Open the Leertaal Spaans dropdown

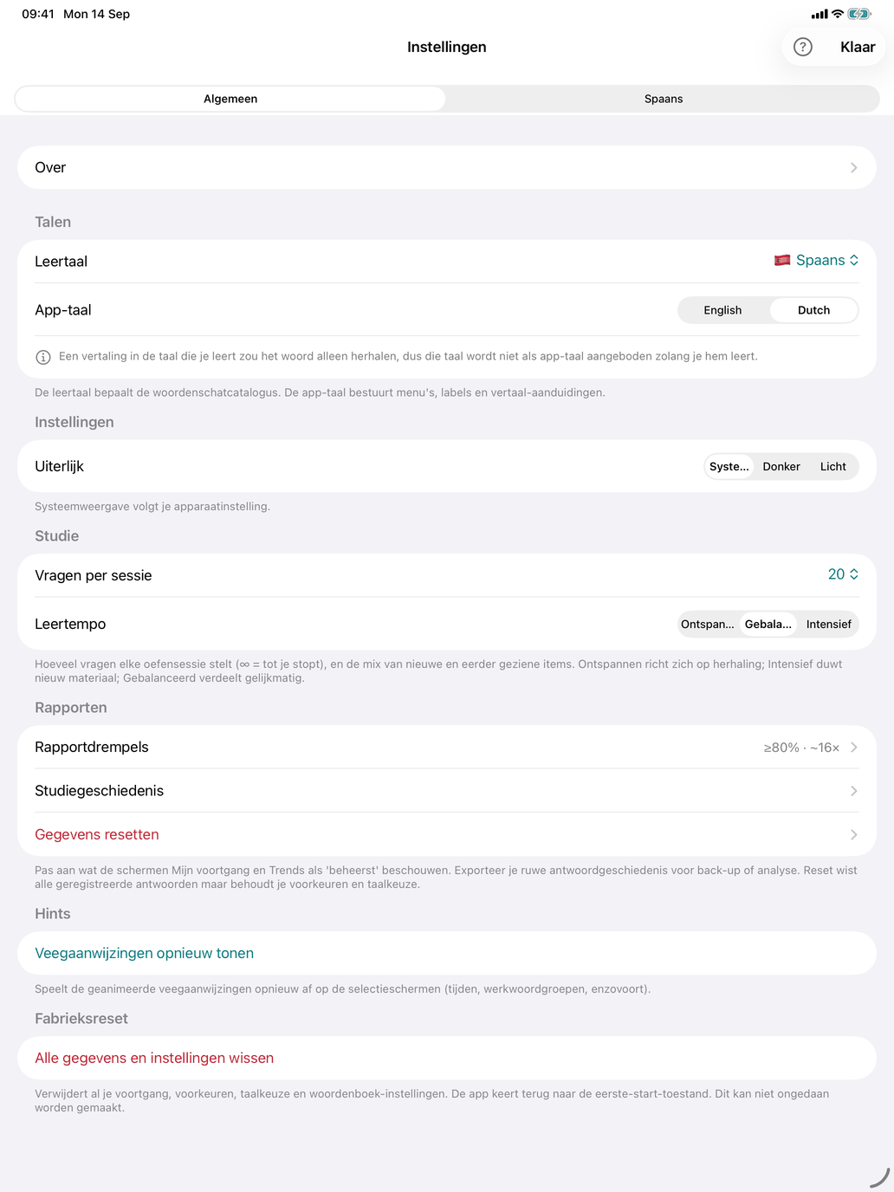click(816, 261)
